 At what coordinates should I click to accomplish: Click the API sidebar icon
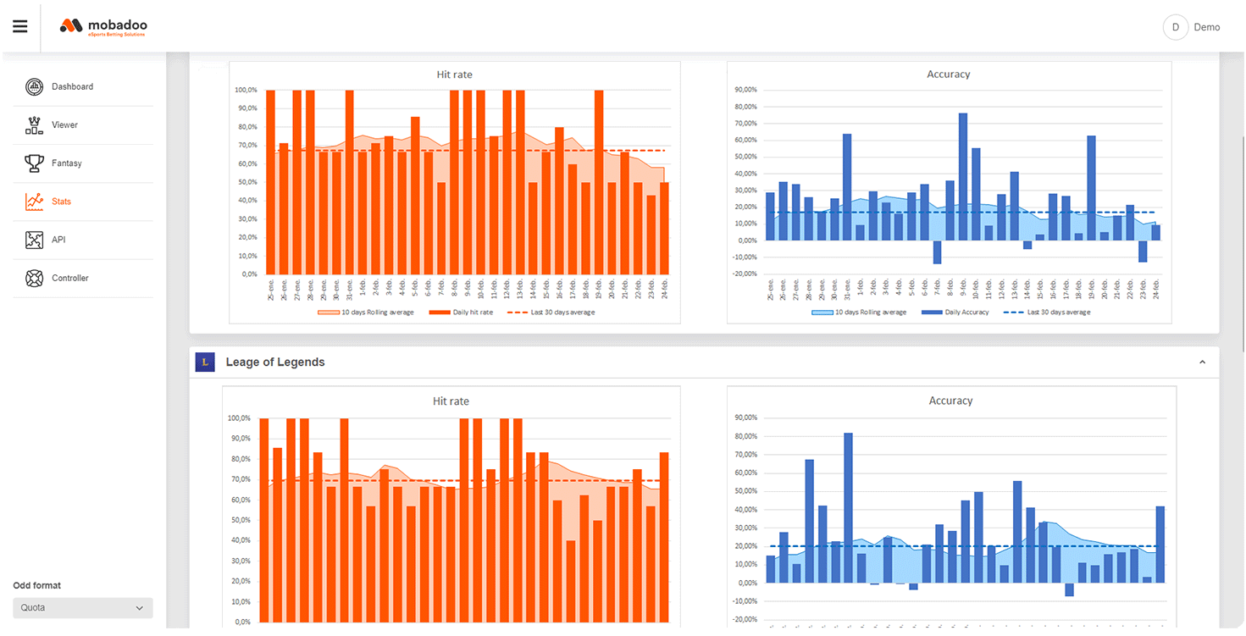(x=34, y=240)
